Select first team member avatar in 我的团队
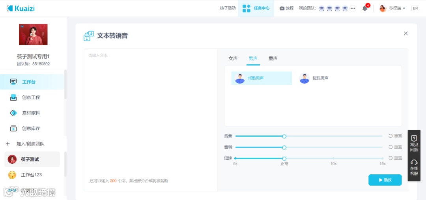 point(322,8)
